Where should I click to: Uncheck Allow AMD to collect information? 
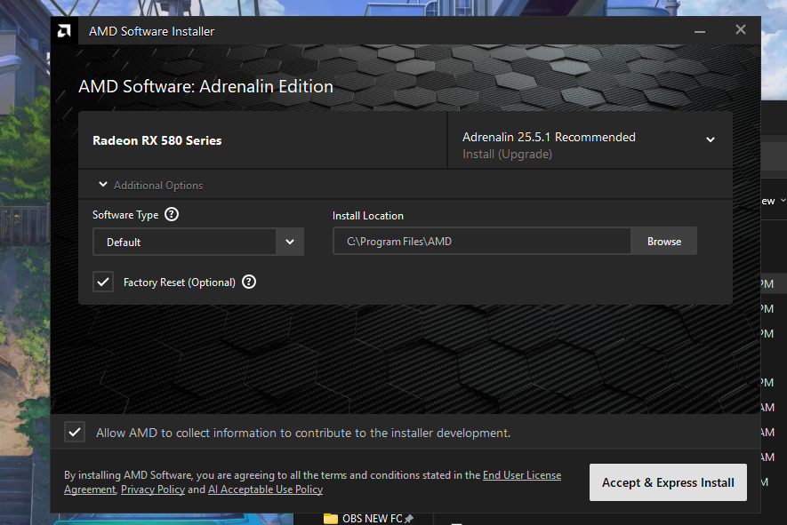coord(75,433)
